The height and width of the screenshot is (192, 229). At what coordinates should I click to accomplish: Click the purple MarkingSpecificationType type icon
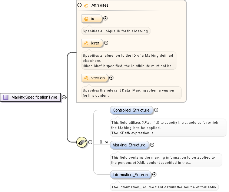[x=6, y=97]
